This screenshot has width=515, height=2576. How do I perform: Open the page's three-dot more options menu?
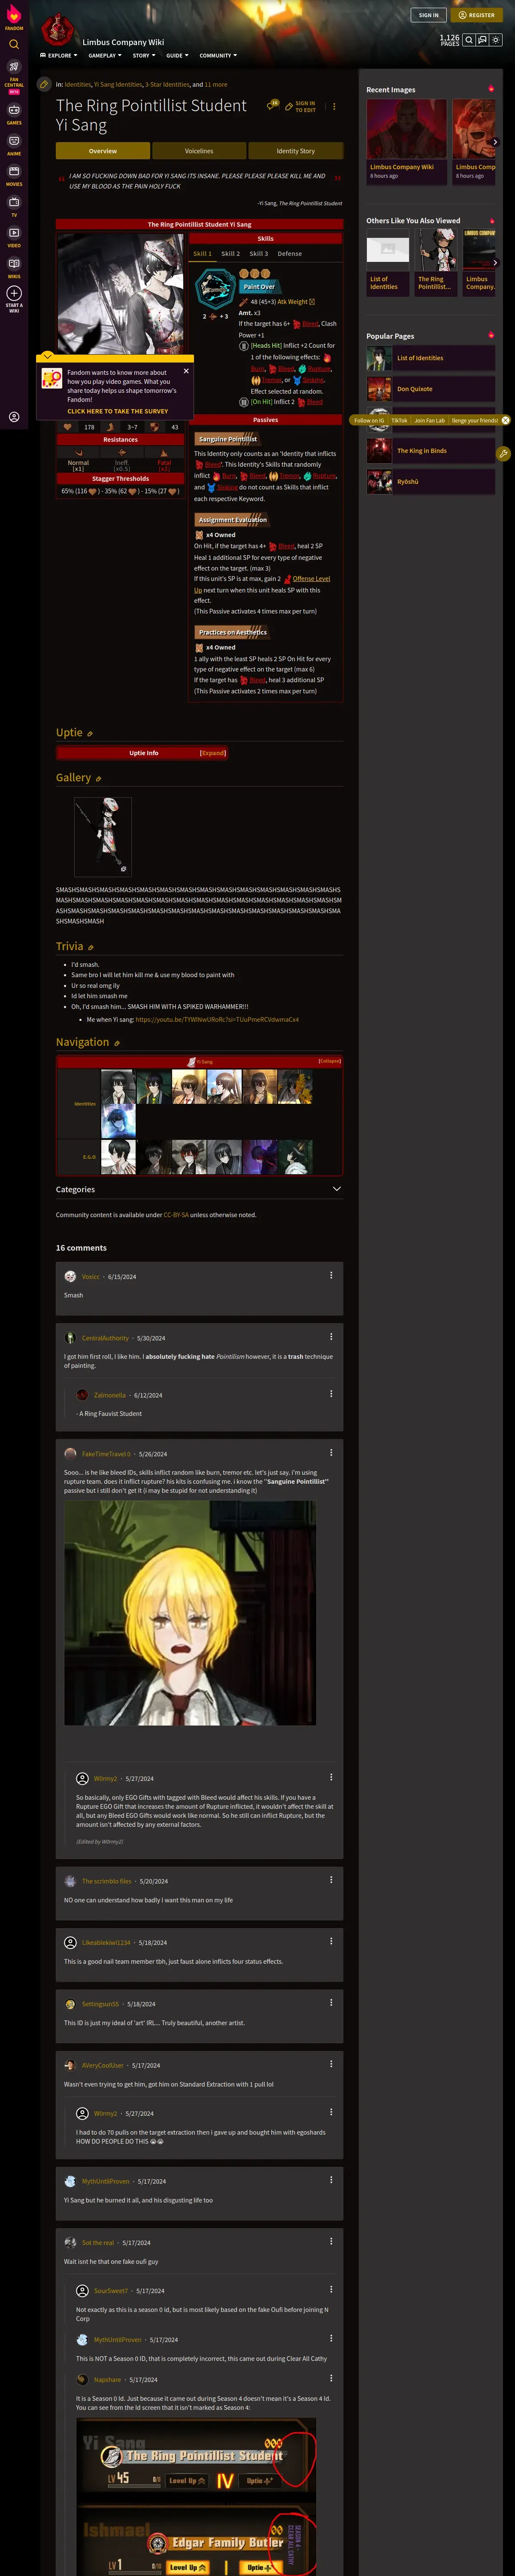tap(334, 106)
